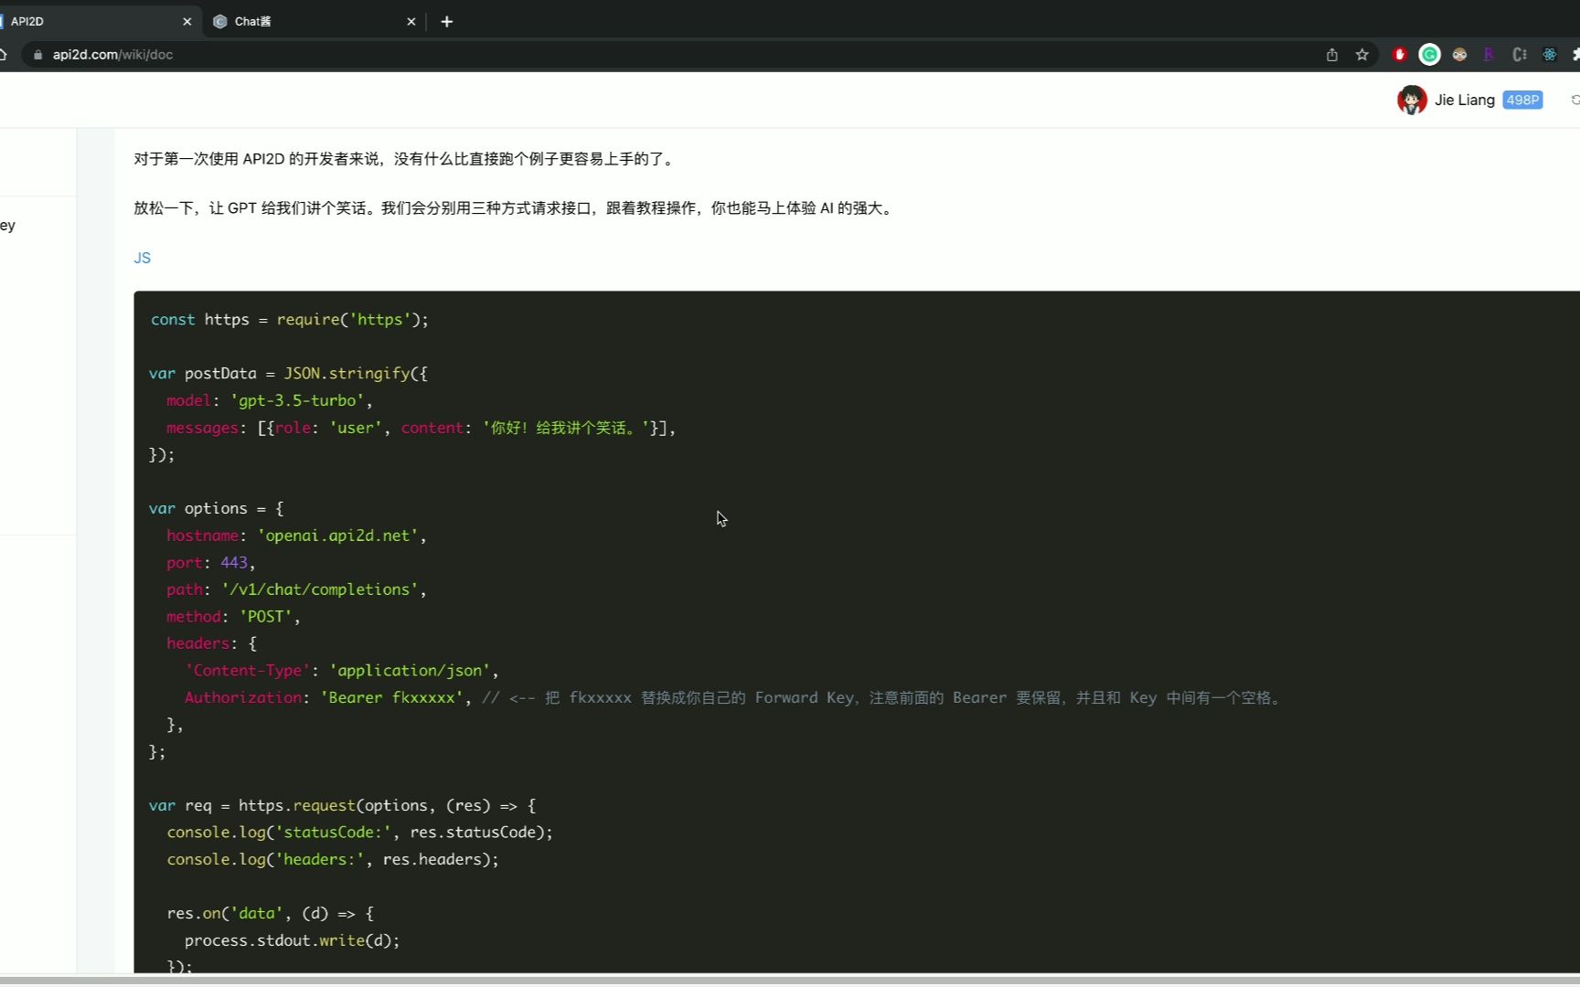The width and height of the screenshot is (1580, 987).
Task: Click the React Developer Tools extension icon
Action: (1549, 55)
